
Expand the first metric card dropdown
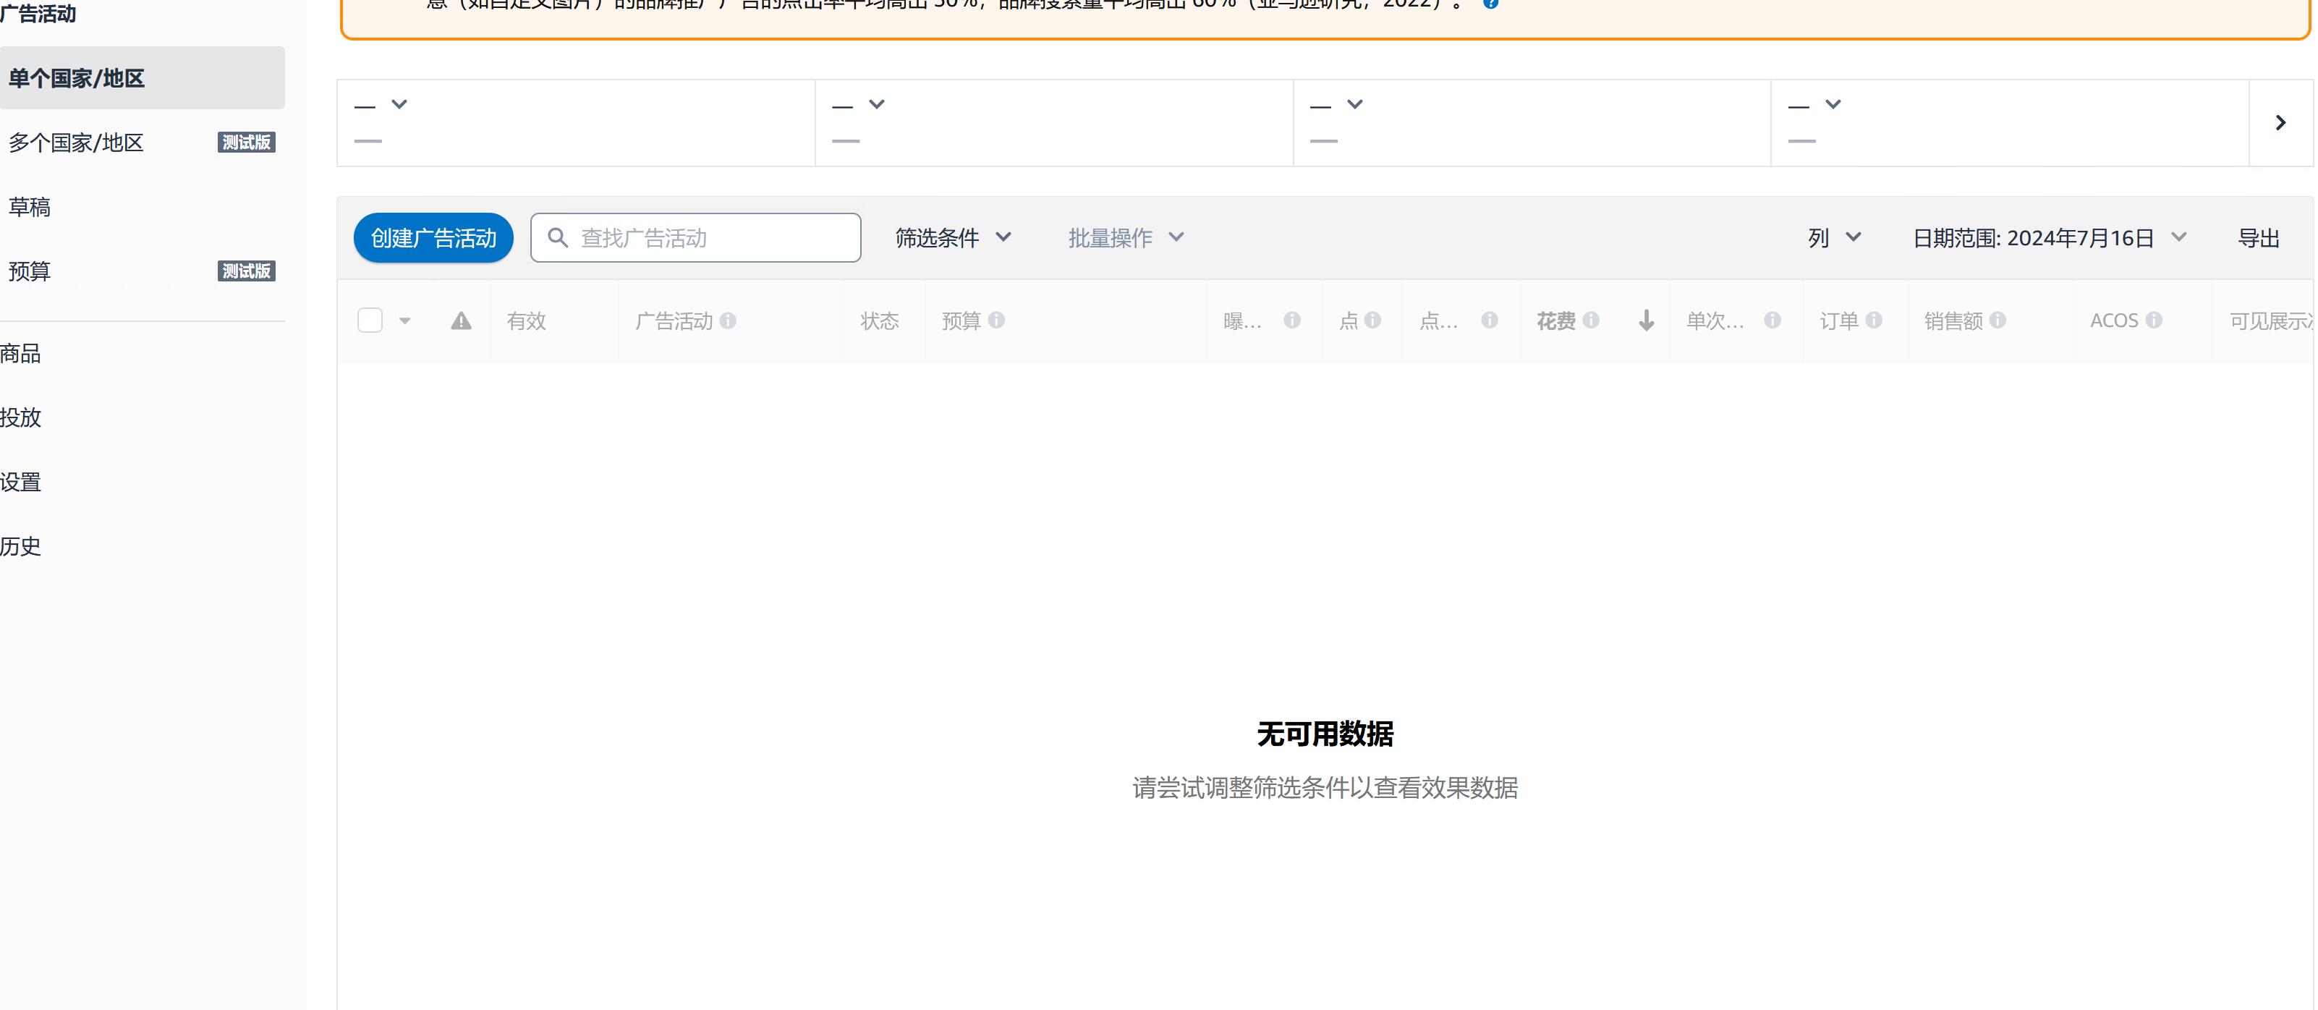[399, 104]
